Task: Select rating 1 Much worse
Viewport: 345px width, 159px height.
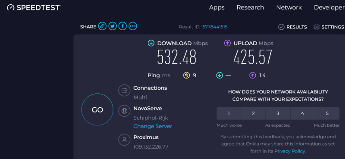Action: (x=229, y=113)
